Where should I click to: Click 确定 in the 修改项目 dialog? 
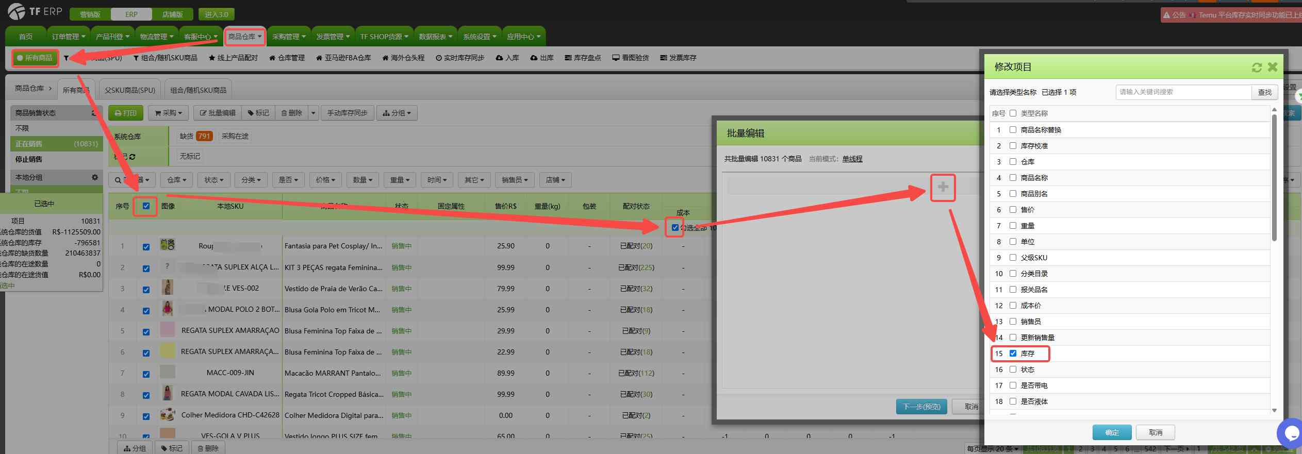(x=1112, y=432)
